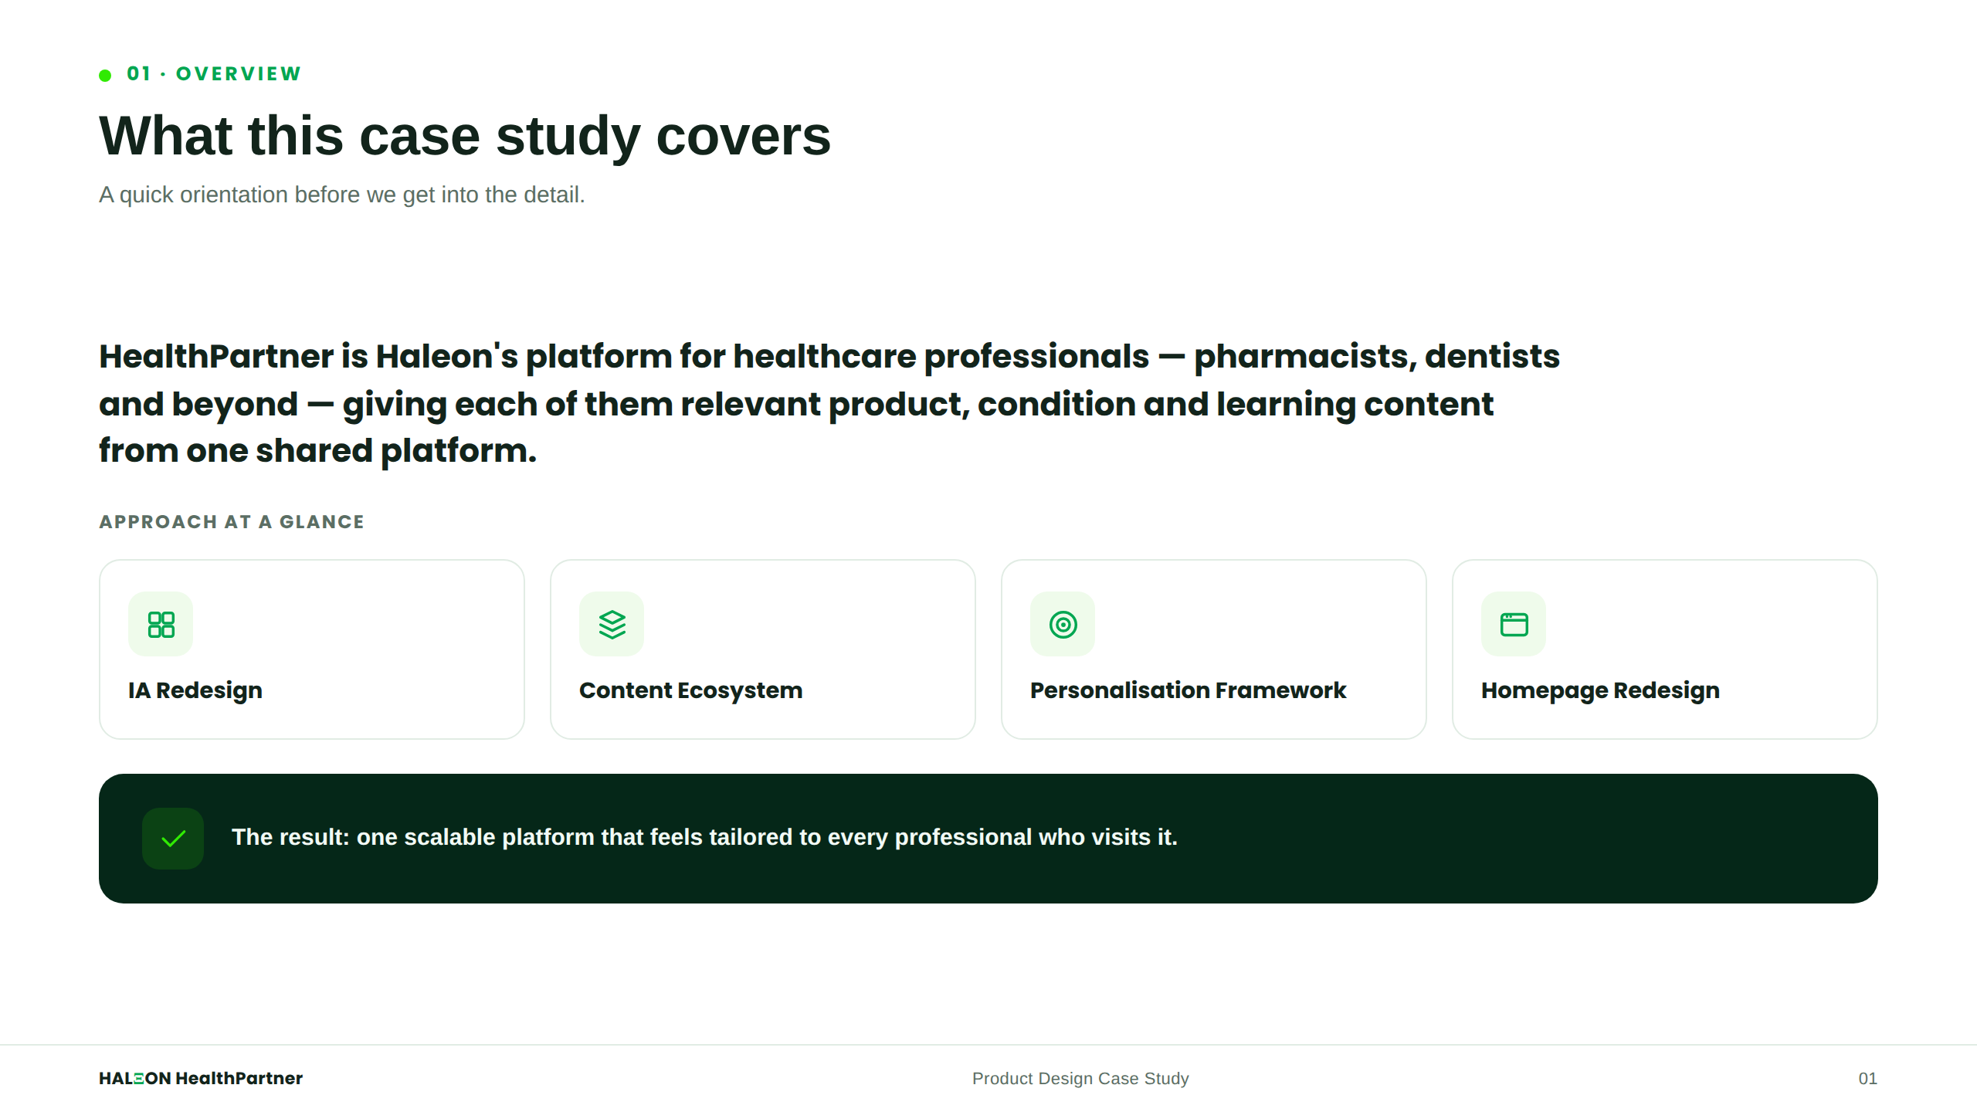Click the layers icon above Content Ecosystem
This screenshot has width=1977, height=1112.
(x=612, y=624)
